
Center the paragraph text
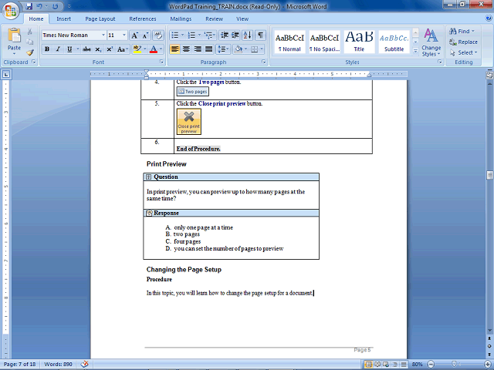click(x=186, y=49)
